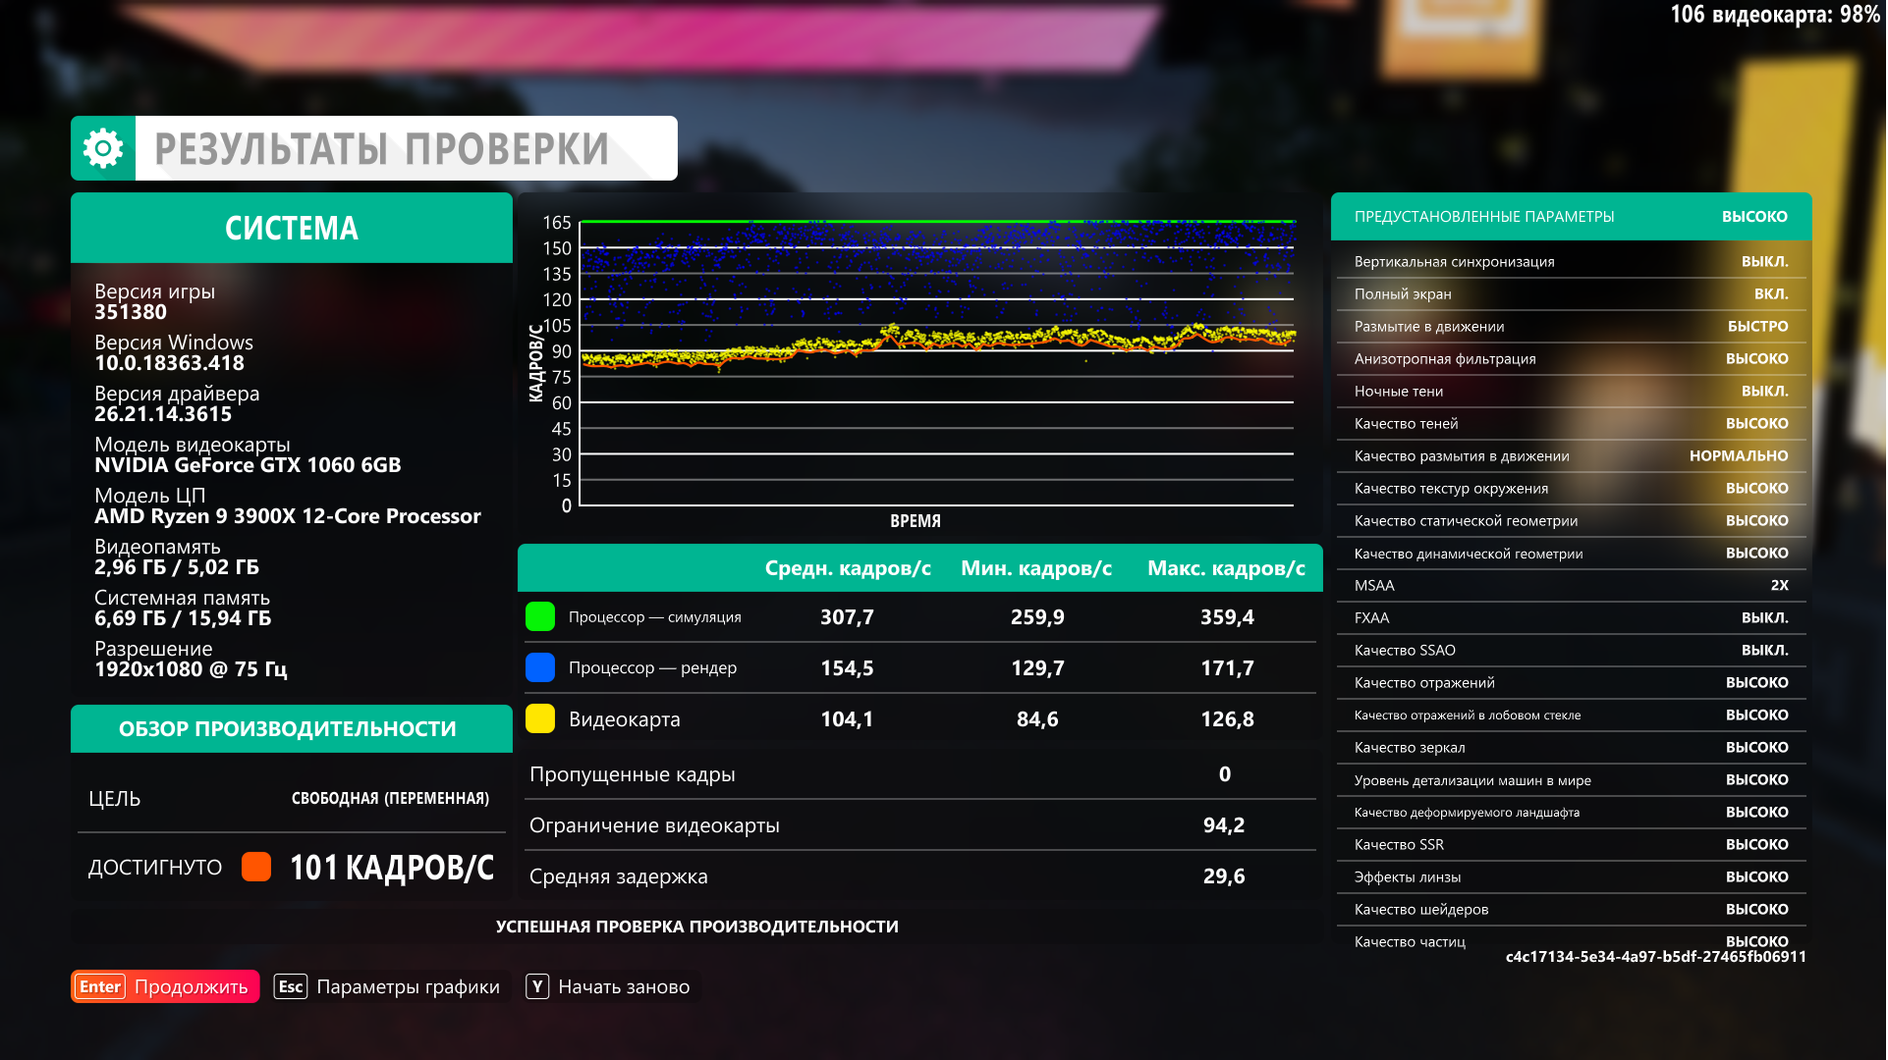Screen dimensions: 1888x1060
Task: Click the Y key icon
Action: 537,986
